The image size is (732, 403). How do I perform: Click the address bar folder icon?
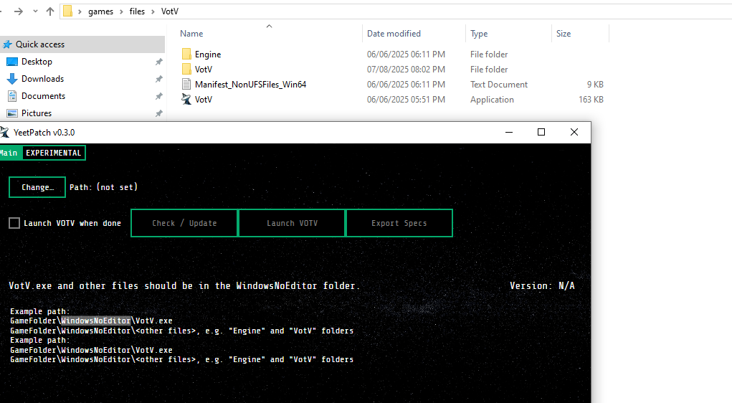(67, 11)
